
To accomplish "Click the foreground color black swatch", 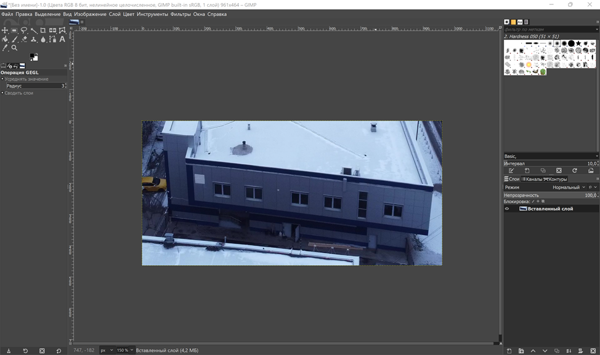I will 33,56.
